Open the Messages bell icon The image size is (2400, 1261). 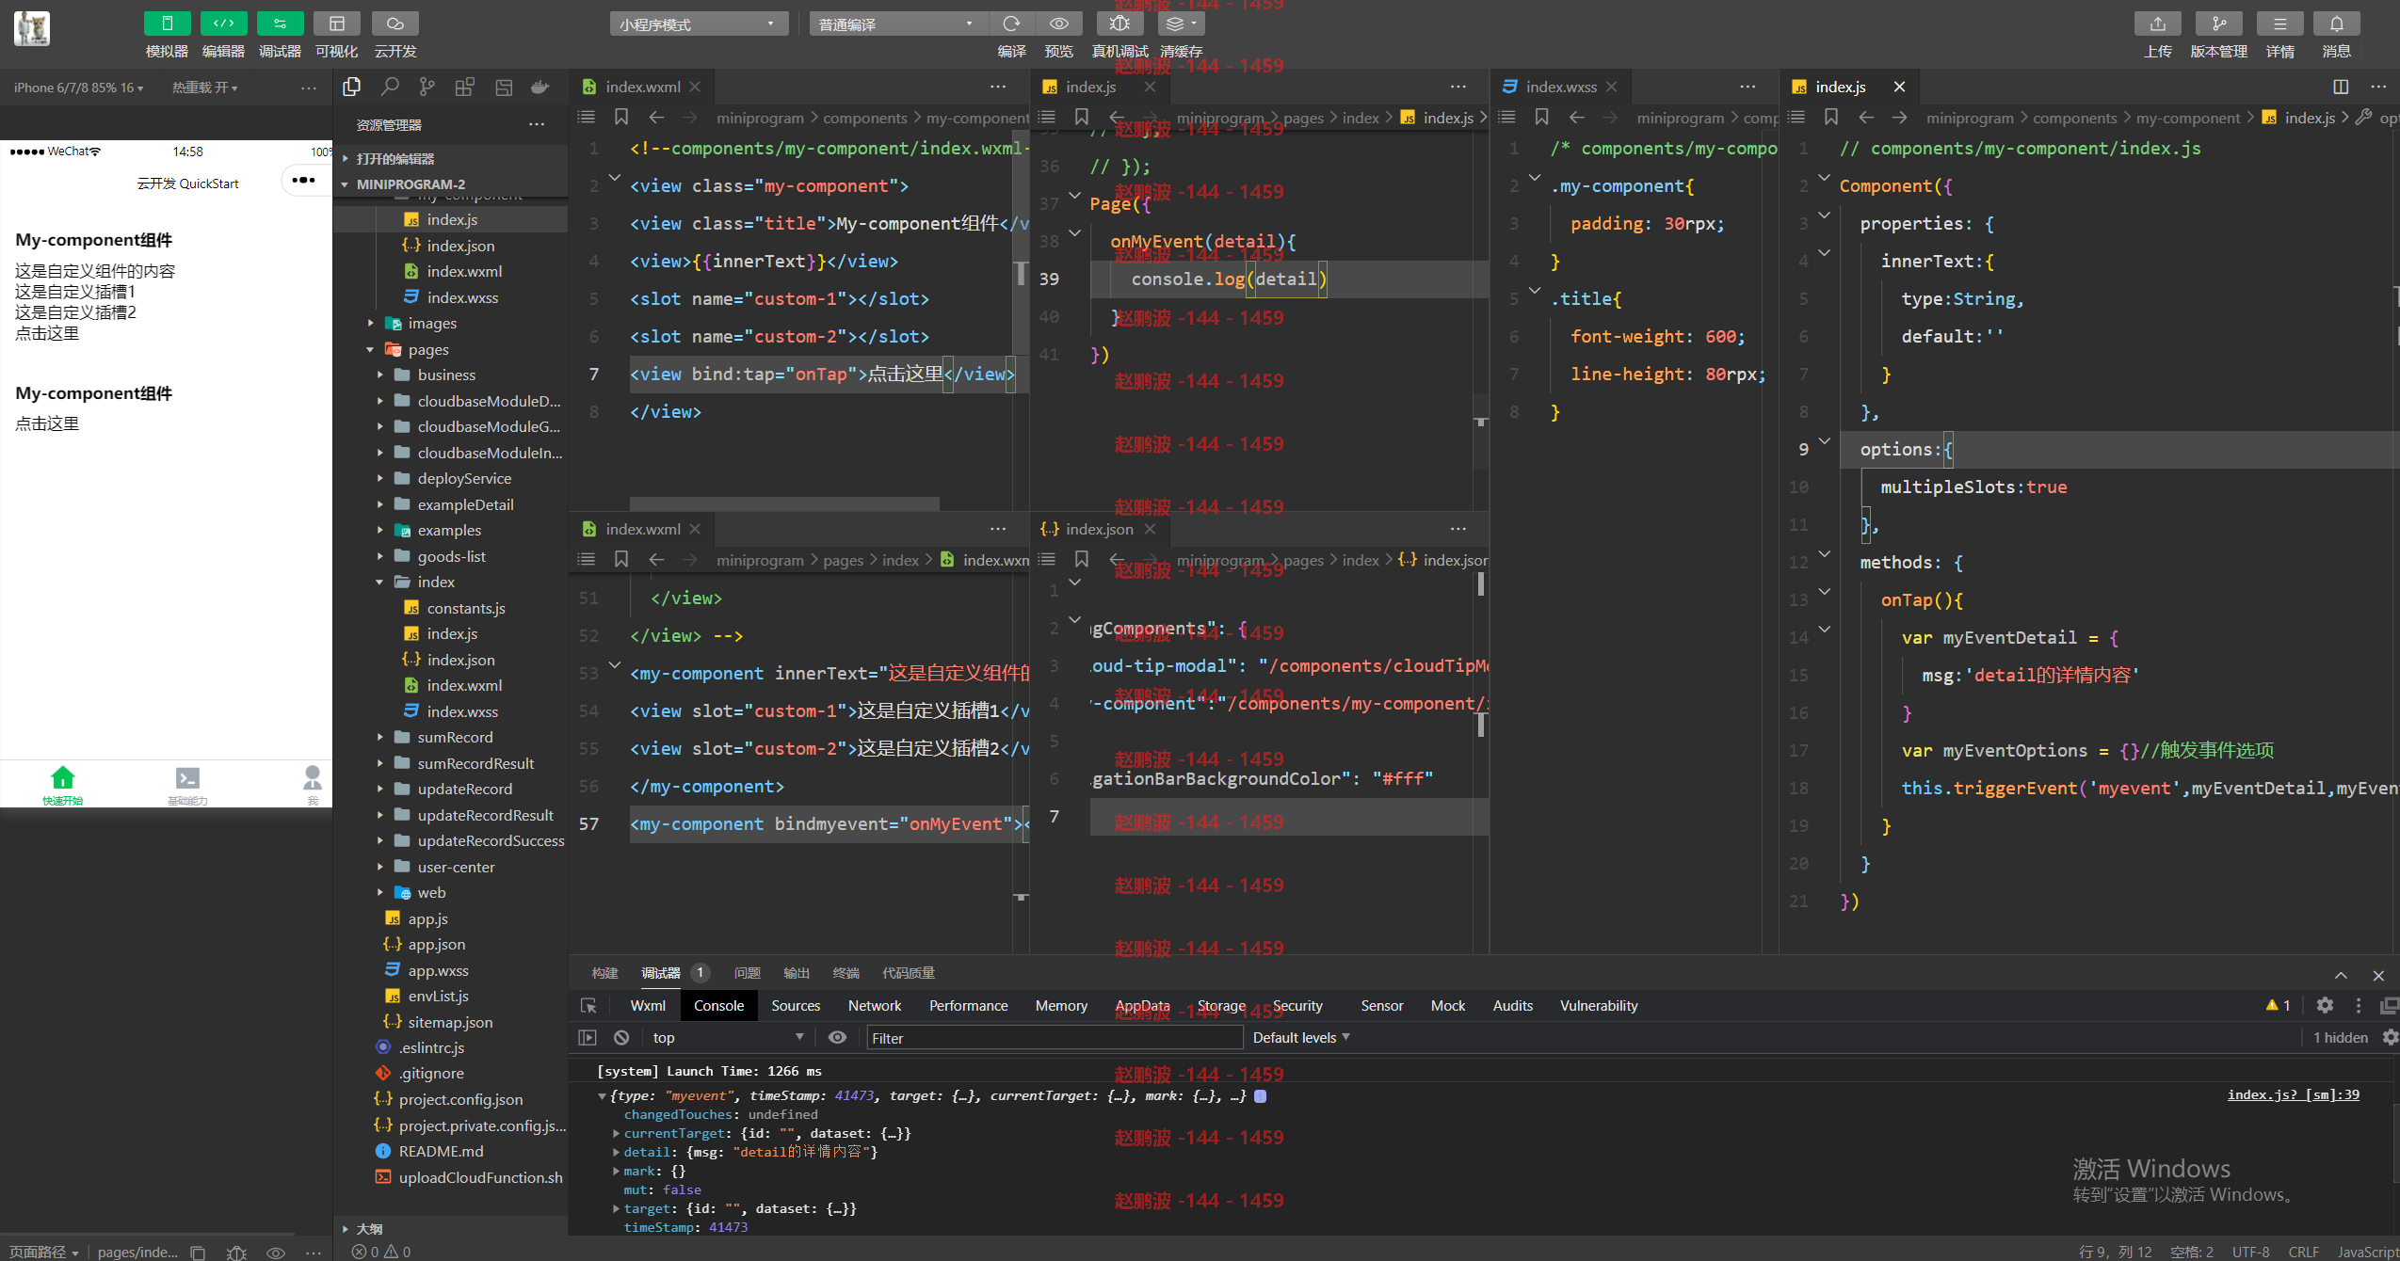coord(2336,24)
